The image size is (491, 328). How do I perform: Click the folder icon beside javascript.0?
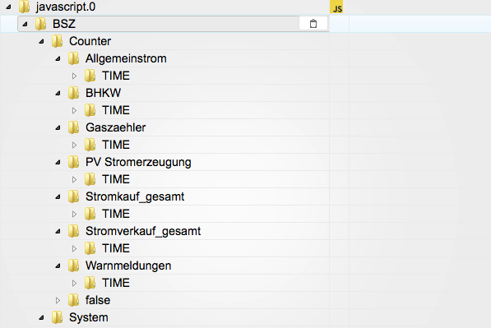tap(24, 7)
